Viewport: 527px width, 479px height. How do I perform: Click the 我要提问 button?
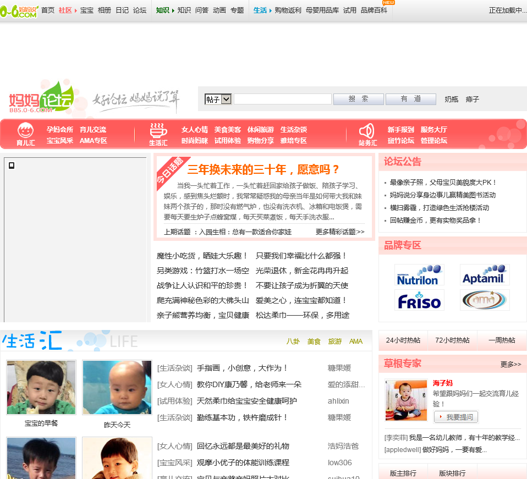click(455, 417)
